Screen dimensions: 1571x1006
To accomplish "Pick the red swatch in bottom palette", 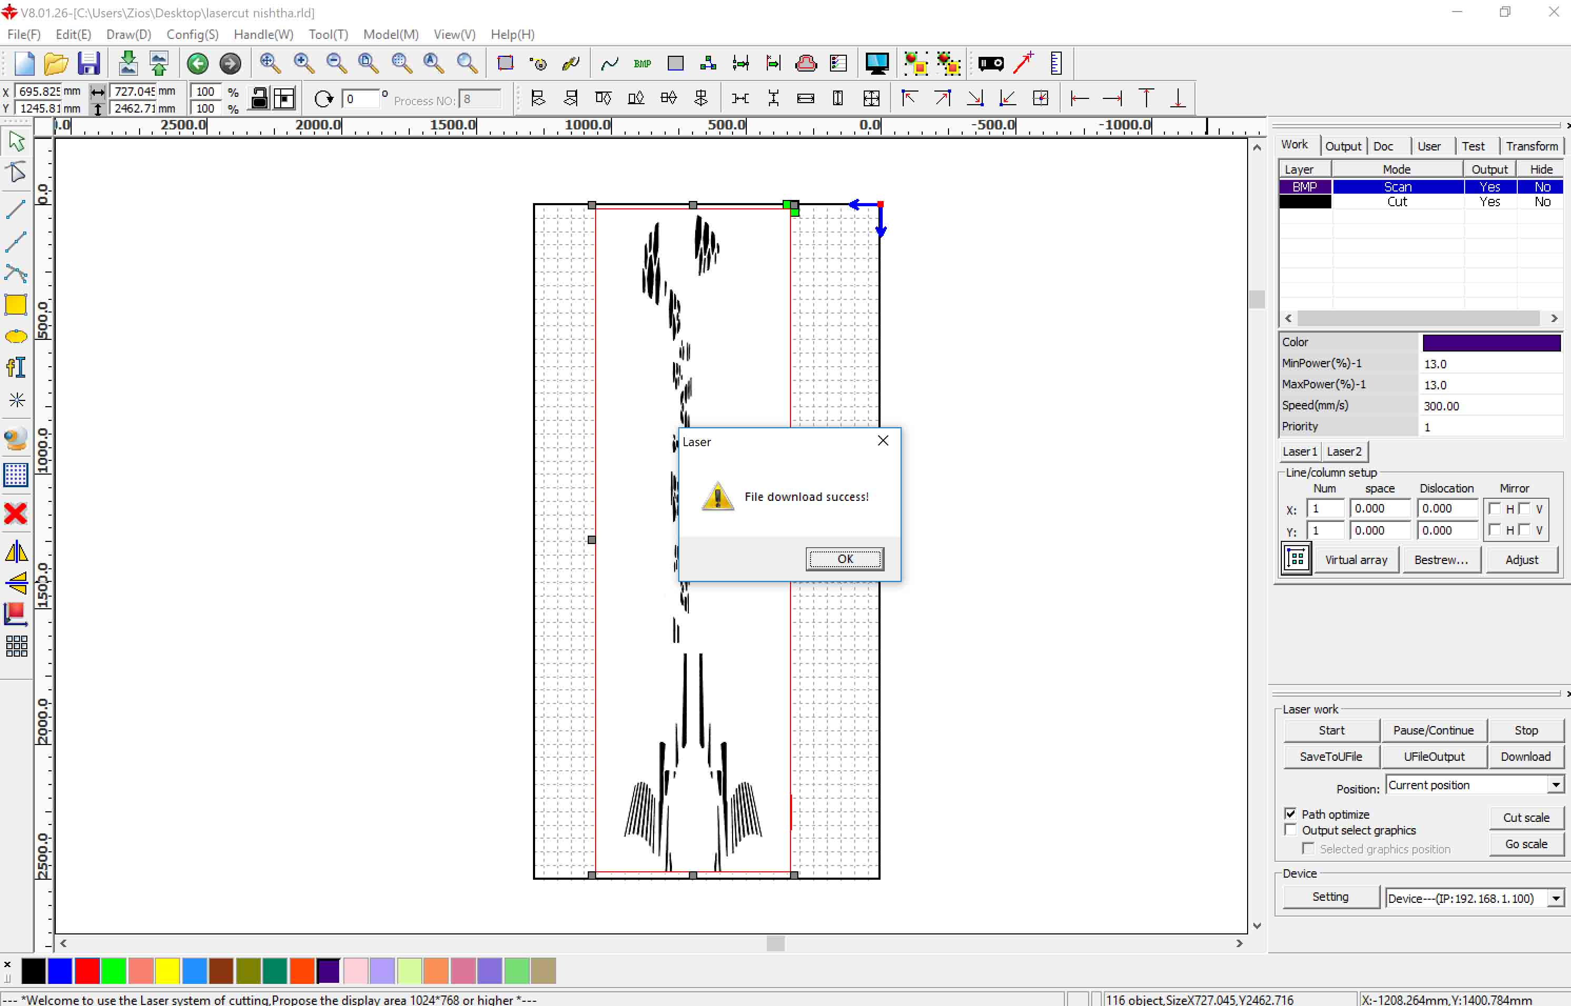I will click(87, 971).
